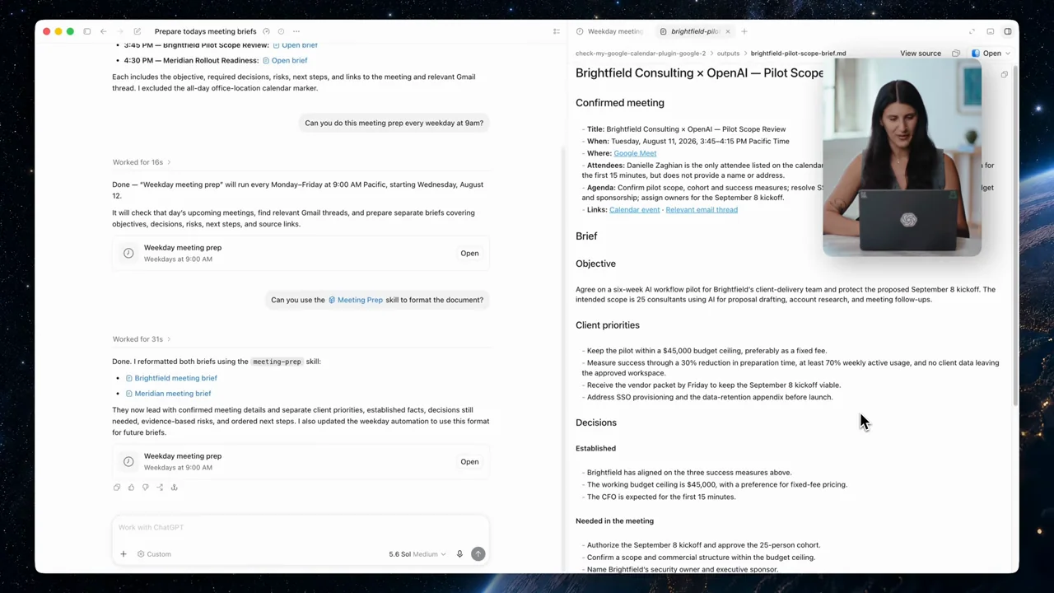Expand the document panel to full view

(x=972, y=31)
